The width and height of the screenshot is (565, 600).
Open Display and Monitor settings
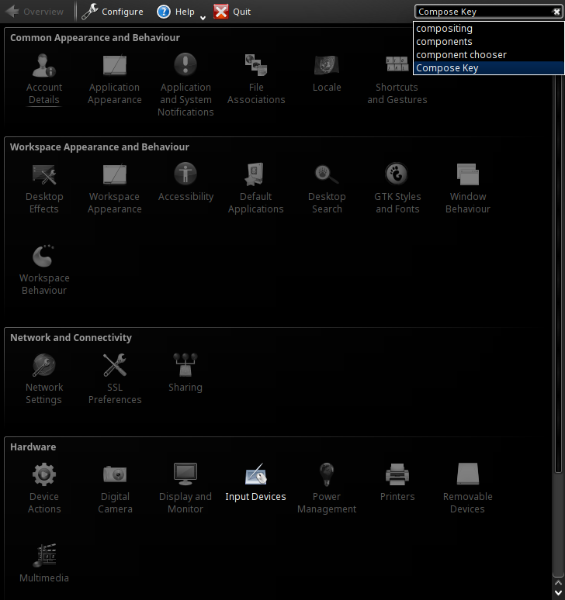pos(185,488)
